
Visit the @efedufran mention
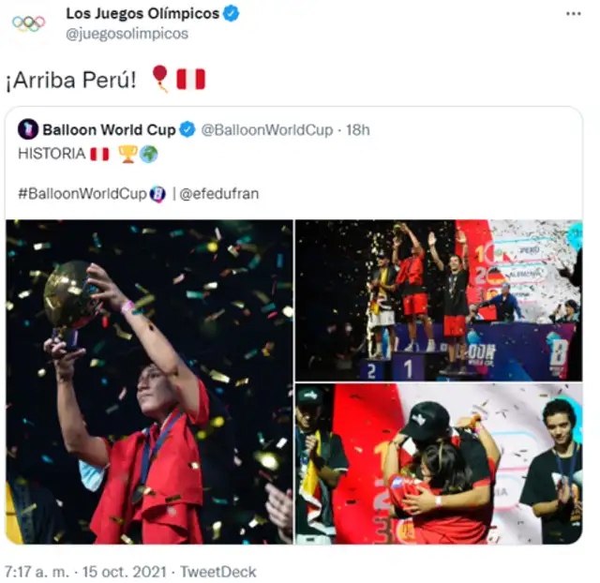[x=218, y=194]
